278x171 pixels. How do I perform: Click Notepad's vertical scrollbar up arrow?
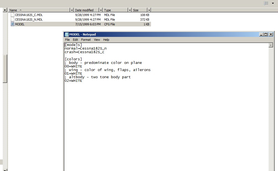pos(271,45)
